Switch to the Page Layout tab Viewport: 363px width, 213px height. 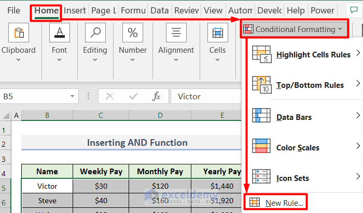(104, 10)
